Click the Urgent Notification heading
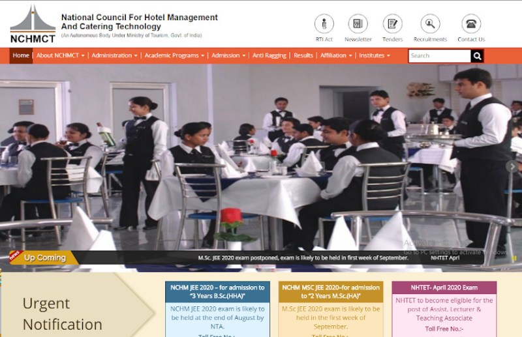 coord(62,314)
